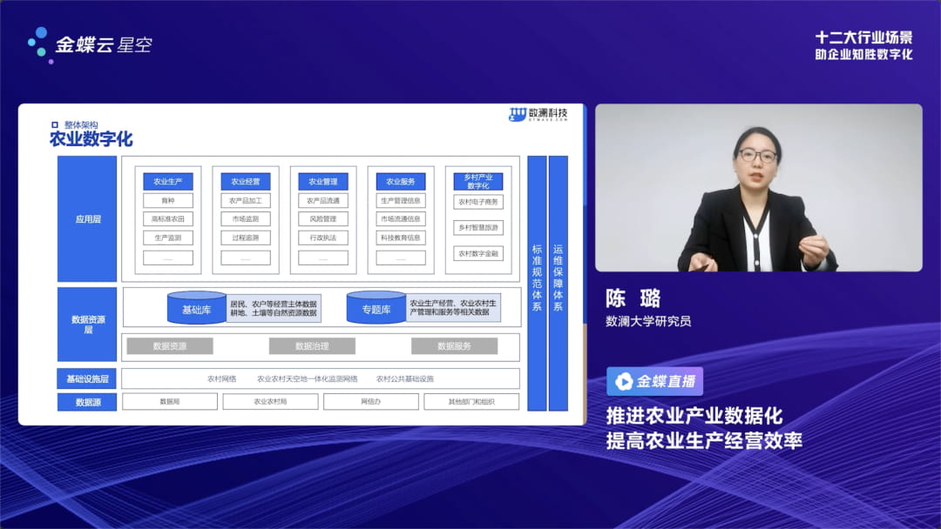
Task: Click the 科技教育信息 box
Action: pyautogui.click(x=401, y=238)
